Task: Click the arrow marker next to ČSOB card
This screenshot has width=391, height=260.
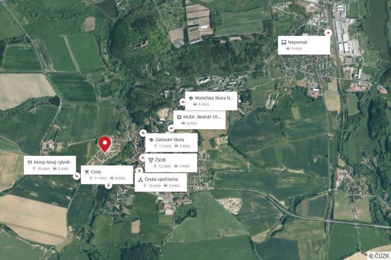Action: [142, 158]
